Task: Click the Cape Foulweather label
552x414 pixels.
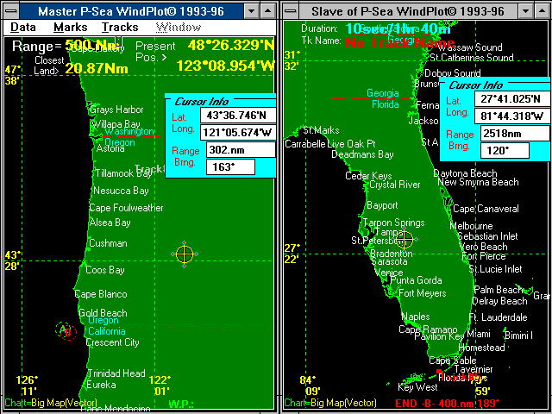Action: point(126,208)
